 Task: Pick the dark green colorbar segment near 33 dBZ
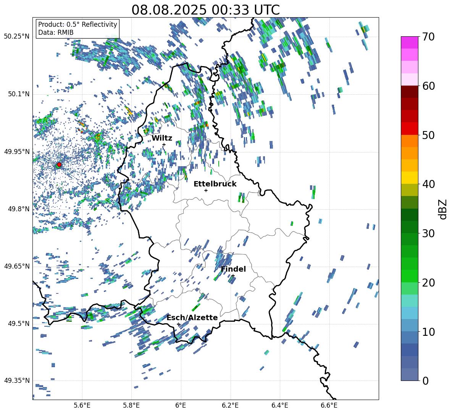(x=409, y=215)
